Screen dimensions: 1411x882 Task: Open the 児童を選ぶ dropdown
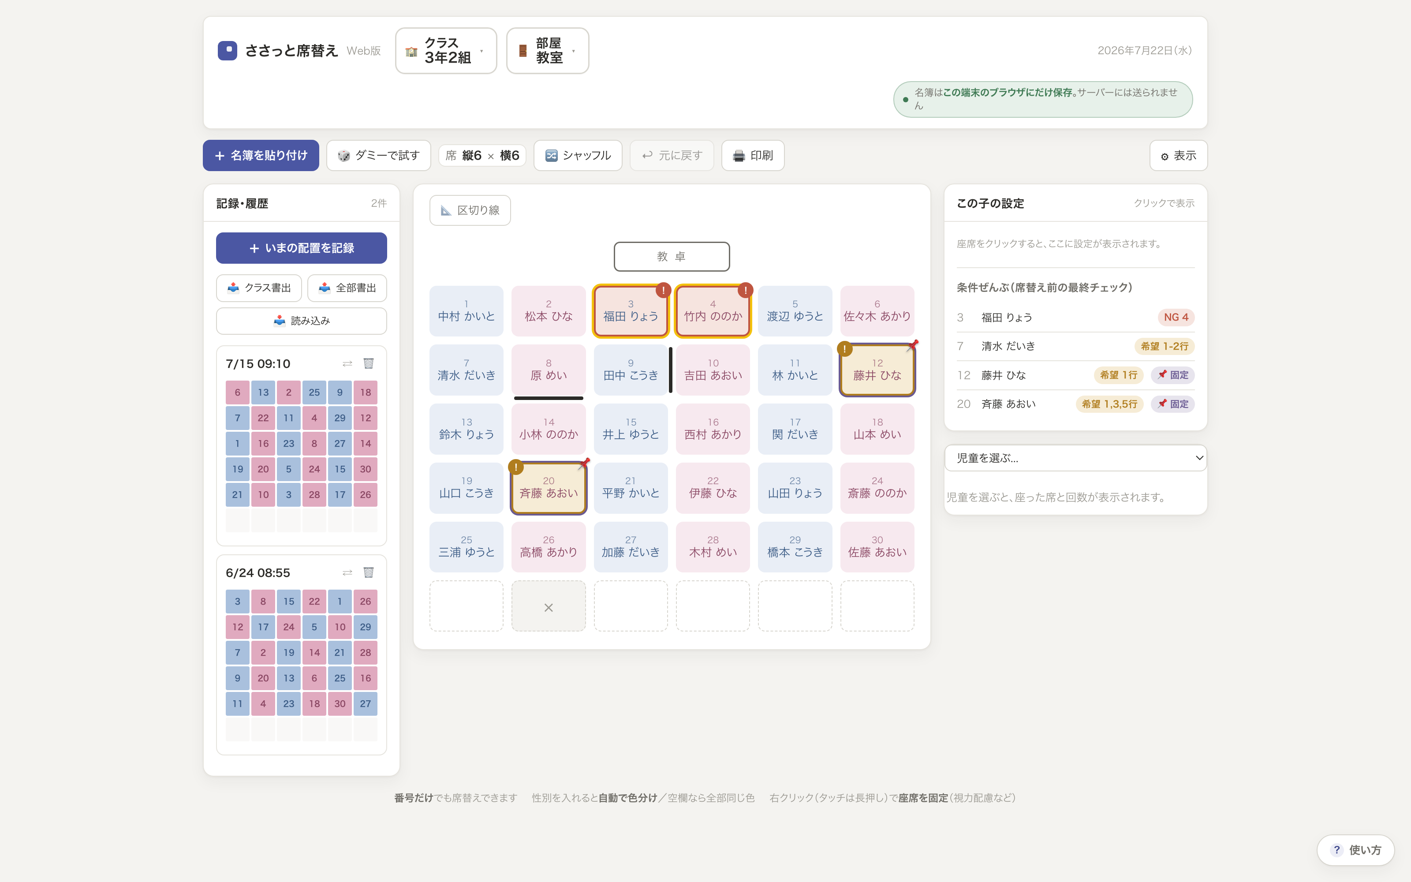[1076, 458]
